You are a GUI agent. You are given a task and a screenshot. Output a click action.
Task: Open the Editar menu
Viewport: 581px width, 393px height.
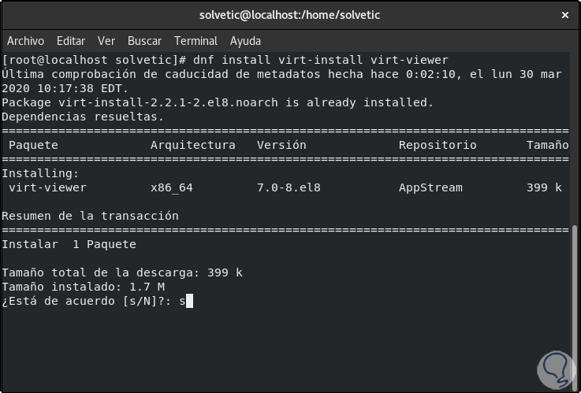(x=71, y=41)
